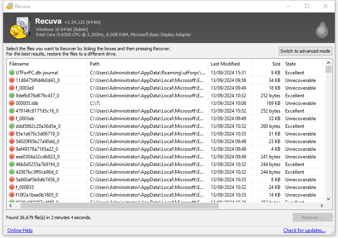Click red status dot for f_0003eb
This screenshot has width=338, height=238.
[12, 119]
